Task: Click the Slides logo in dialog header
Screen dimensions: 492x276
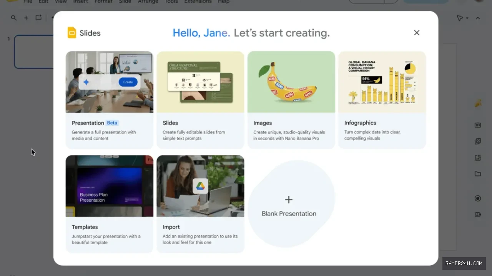Action: pos(72,33)
